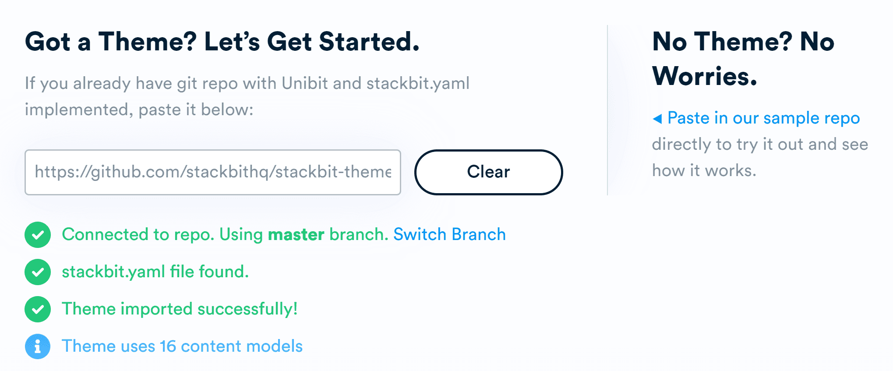Viewport: 893px width, 371px height.
Task: Click the green checkmark beside Theme imported successfully
Action: (x=38, y=309)
